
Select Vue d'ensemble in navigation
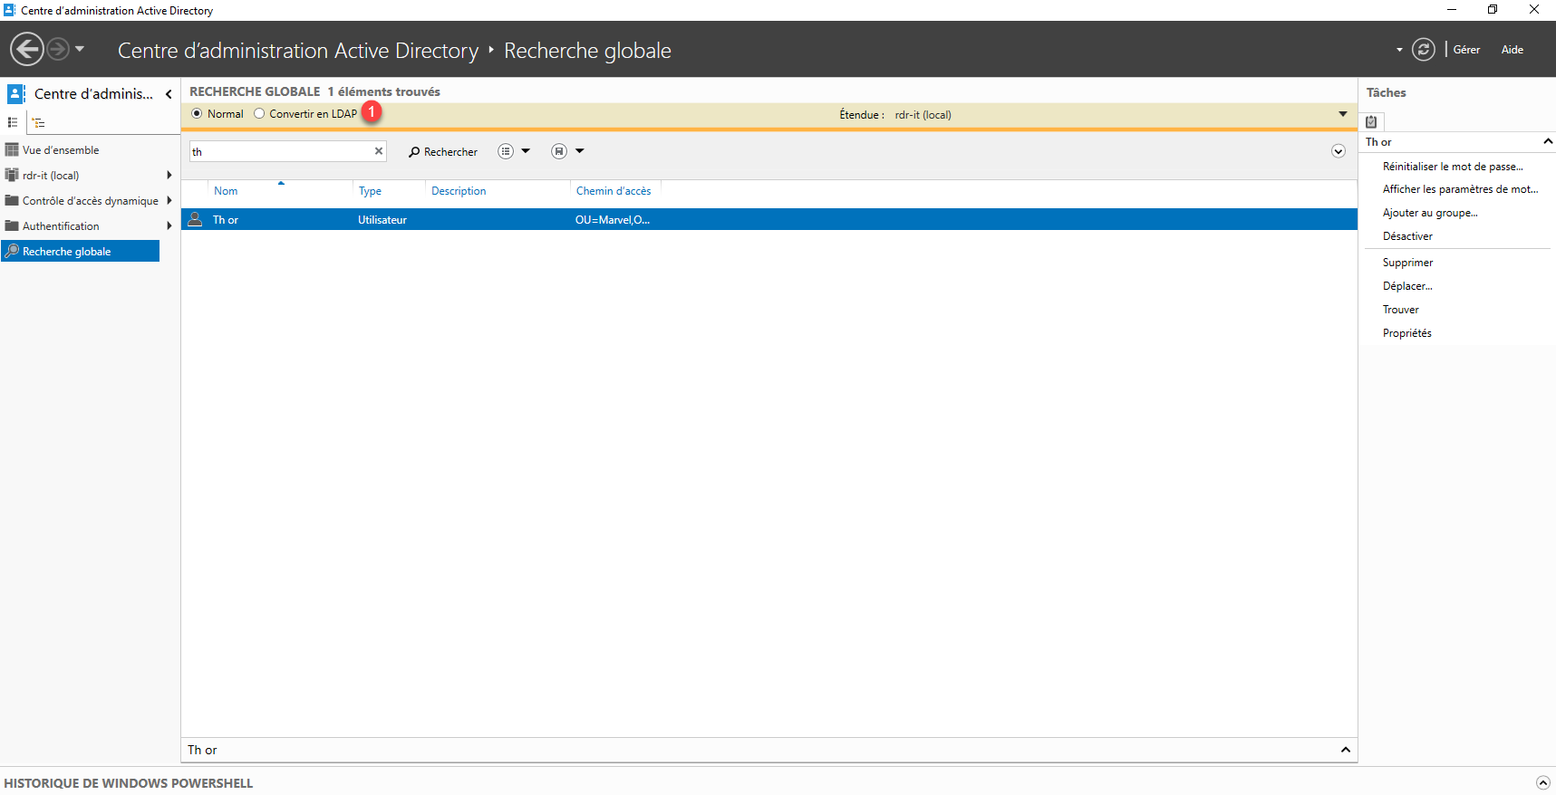(x=61, y=150)
